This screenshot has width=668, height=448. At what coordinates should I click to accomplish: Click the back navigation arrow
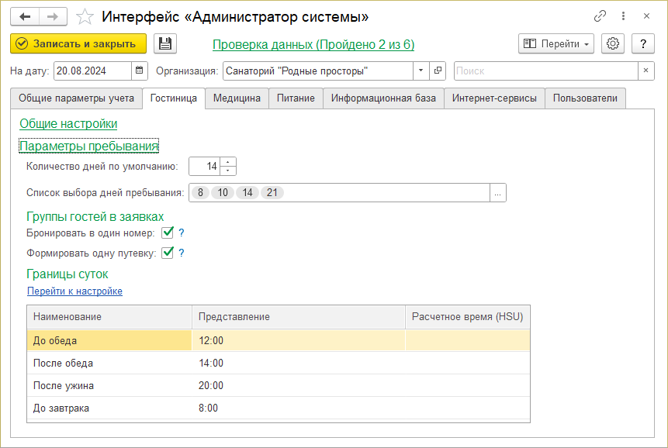point(25,16)
